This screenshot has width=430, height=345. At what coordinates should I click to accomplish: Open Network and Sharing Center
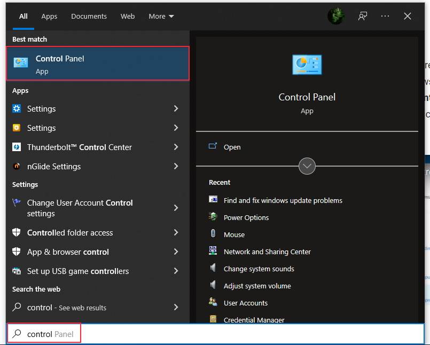pos(267,252)
